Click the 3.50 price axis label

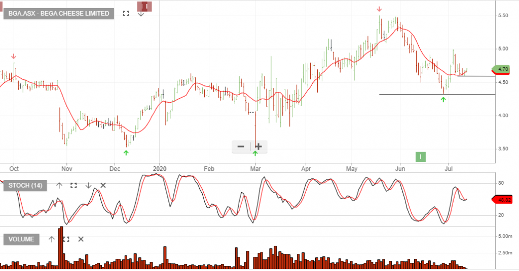[x=503, y=149]
